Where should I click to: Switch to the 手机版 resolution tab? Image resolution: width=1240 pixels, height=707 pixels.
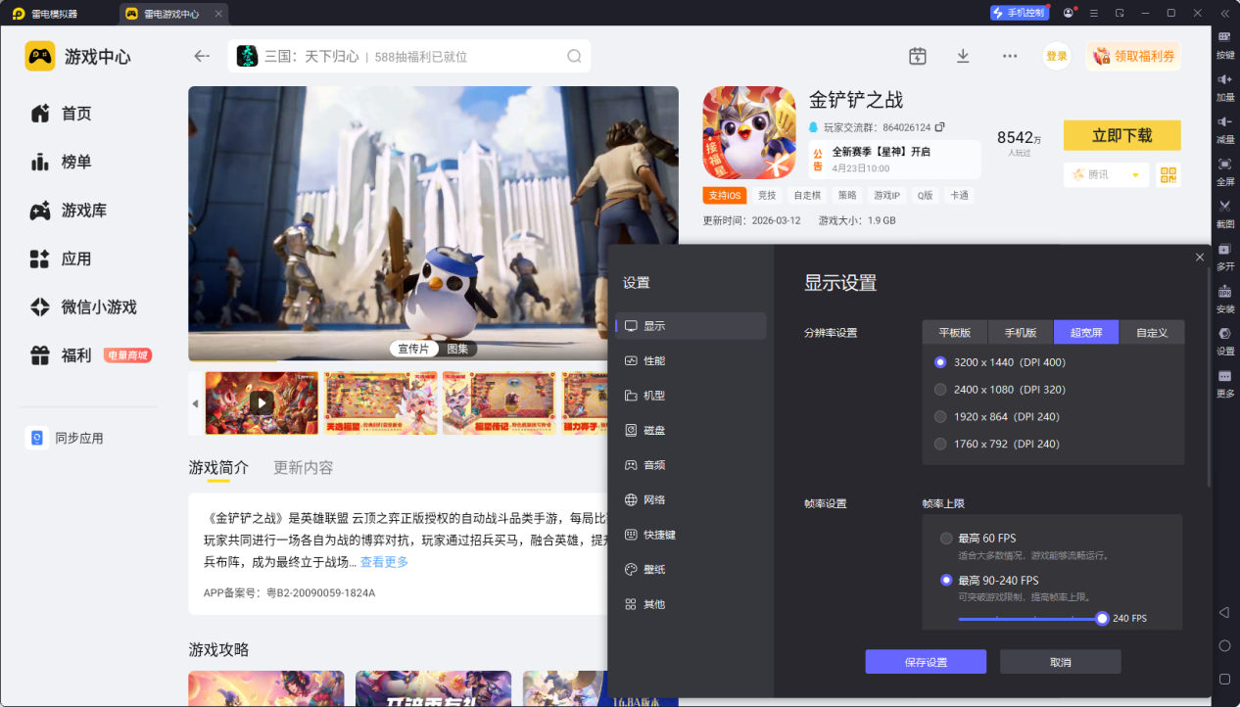coord(1020,333)
